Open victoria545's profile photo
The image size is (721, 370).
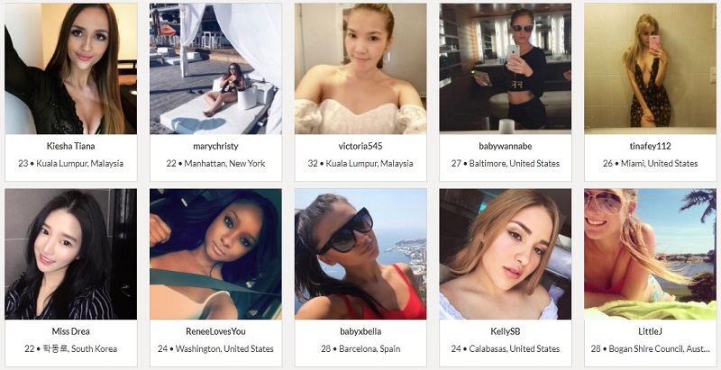(360, 68)
